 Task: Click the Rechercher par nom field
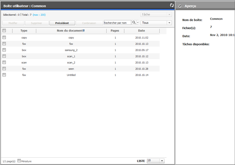tap(117, 23)
